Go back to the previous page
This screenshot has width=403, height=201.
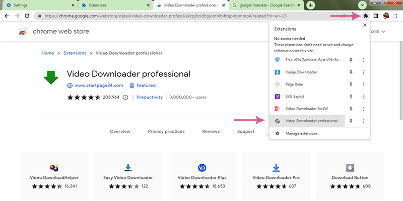coord(7,16)
